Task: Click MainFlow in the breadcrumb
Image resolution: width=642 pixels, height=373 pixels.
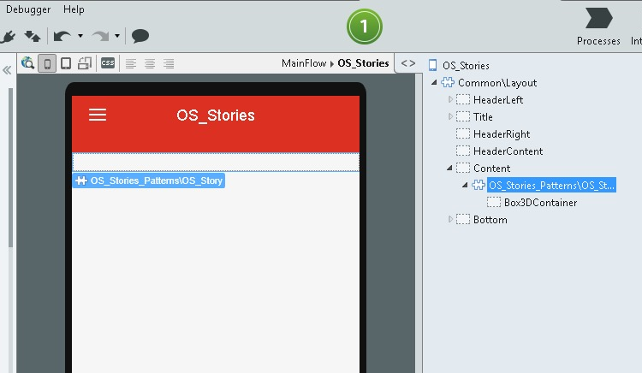Action: coord(304,63)
